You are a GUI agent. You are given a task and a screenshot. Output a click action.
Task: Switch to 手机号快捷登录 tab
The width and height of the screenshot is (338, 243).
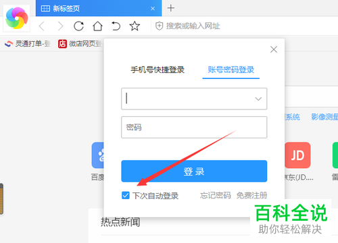coord(158,70)
